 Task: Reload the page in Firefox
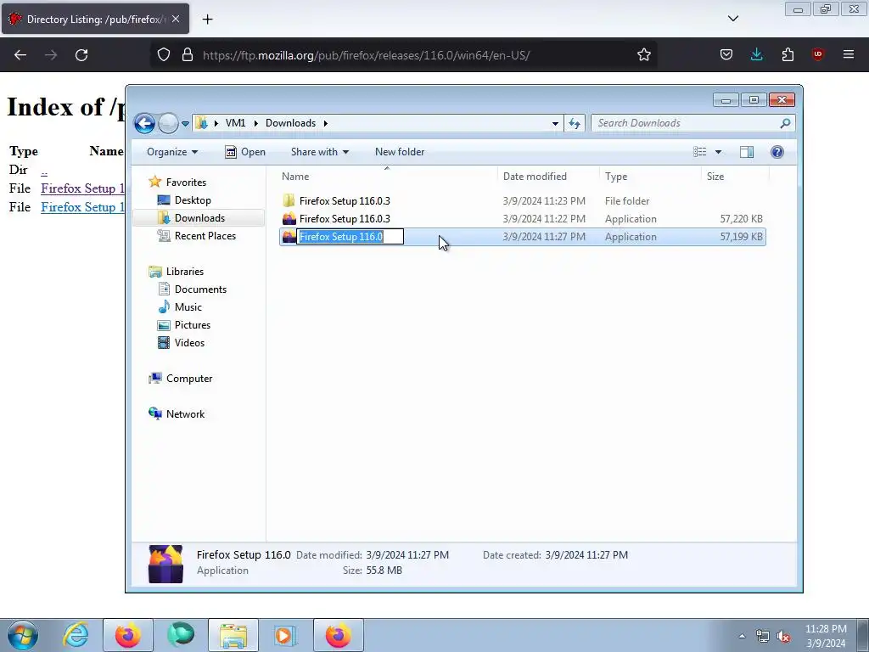(81, 55)
